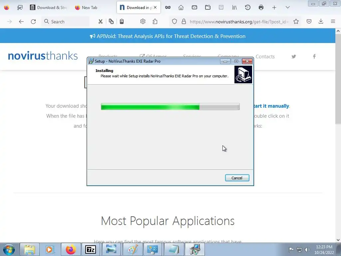The image size is (341, 256).
Task: Open the 7-Zip taskbar icon
Action: tap(91, 249)
